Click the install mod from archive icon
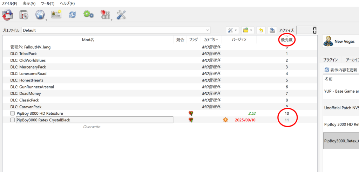The height and width of the screenshot is (172, 359). (x=24, y=15)
